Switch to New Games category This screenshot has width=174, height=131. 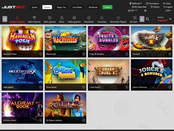[x=34, y=19]
